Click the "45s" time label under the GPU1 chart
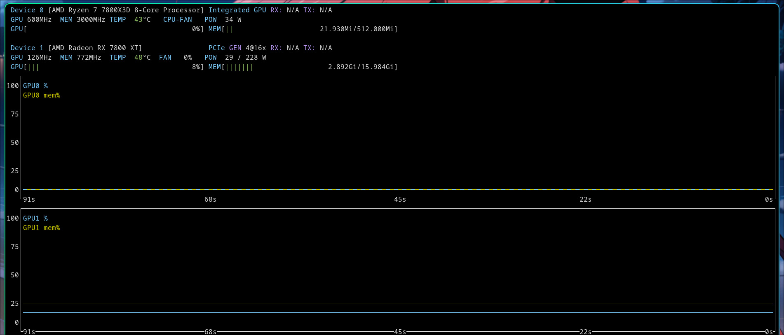 click(x=400, y=332)
